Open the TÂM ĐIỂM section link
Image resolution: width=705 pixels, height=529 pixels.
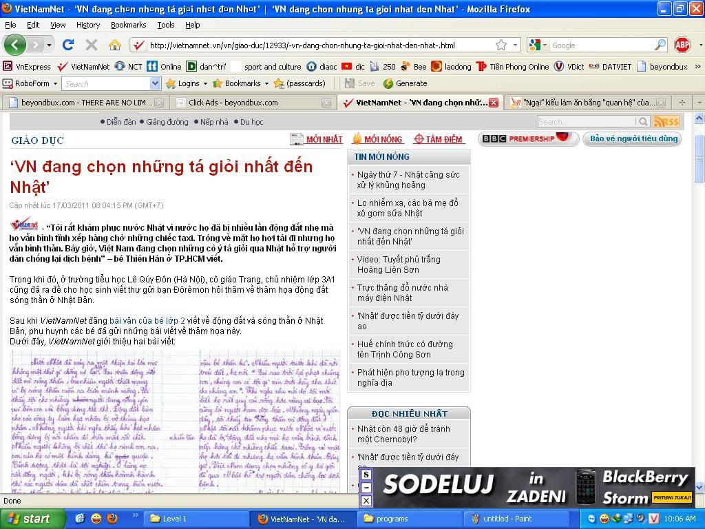tap(439, 139)
